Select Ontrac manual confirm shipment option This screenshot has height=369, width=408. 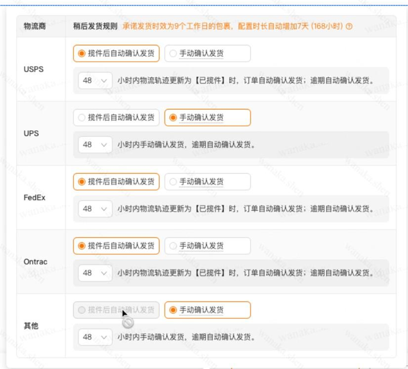(x=207, y=246)
